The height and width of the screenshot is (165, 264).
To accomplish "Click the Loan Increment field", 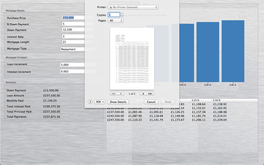I will [72, 65].
